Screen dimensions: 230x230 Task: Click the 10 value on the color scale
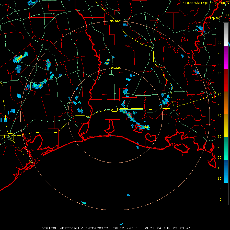pos(220,179)
